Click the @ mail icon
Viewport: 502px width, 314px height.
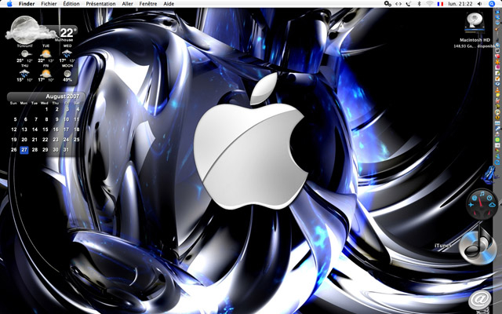[480, 300]
